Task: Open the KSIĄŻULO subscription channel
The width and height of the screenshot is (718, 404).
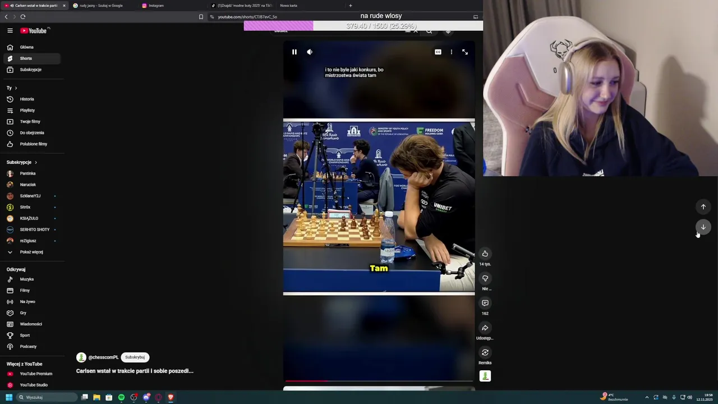Action: click(33, 218)
